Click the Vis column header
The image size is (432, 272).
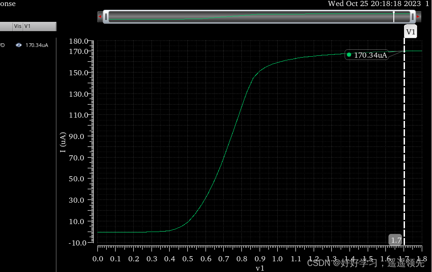click(x=18, y=26)
